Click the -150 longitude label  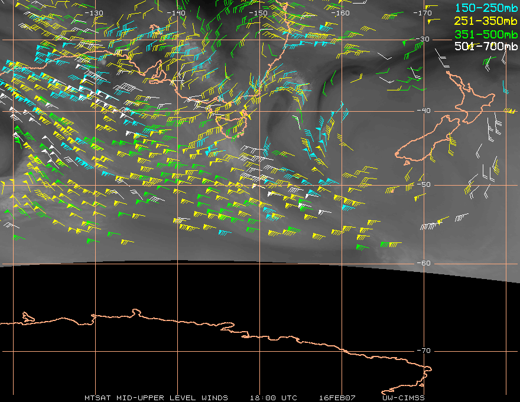[x=258, y=13]
